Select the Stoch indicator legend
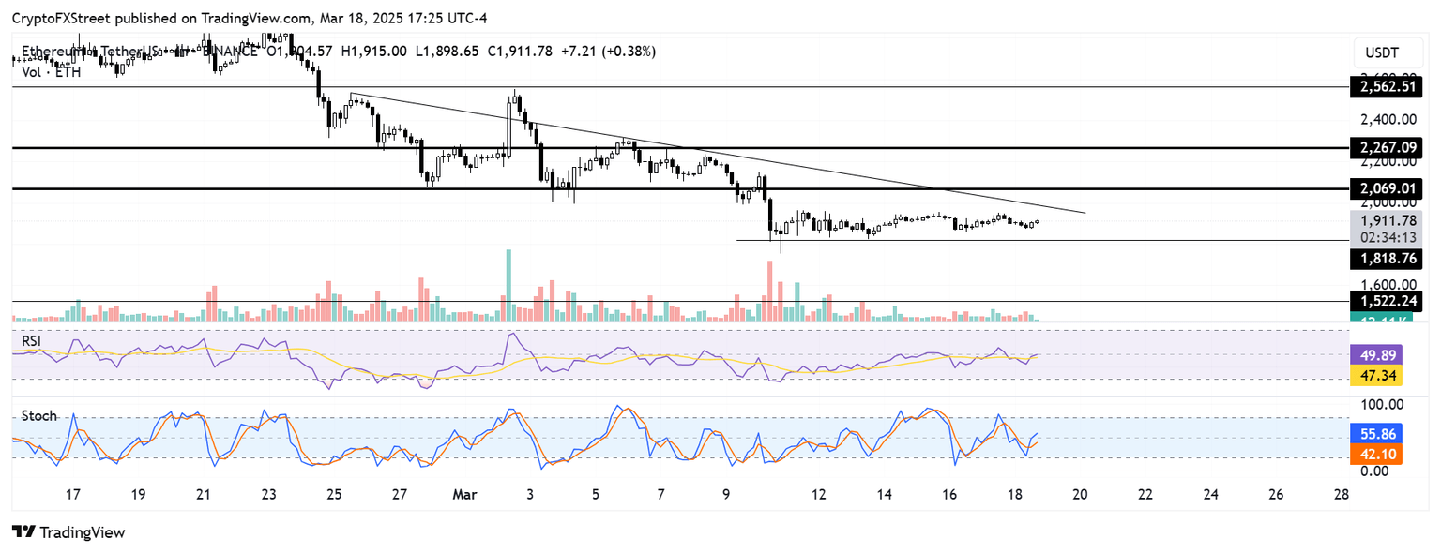1441x553 pixels. (x=38, y=415)
